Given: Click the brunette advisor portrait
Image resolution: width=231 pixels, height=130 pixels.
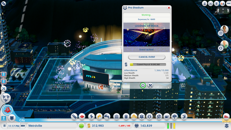Looking at the screenshot, I should (x=225, y=29).
